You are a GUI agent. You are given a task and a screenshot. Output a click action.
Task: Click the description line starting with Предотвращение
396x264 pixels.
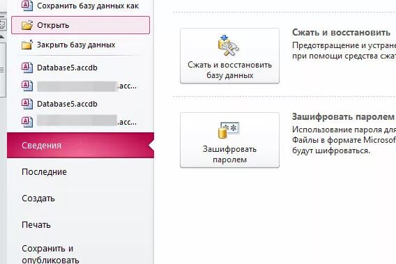coord(344,45)
